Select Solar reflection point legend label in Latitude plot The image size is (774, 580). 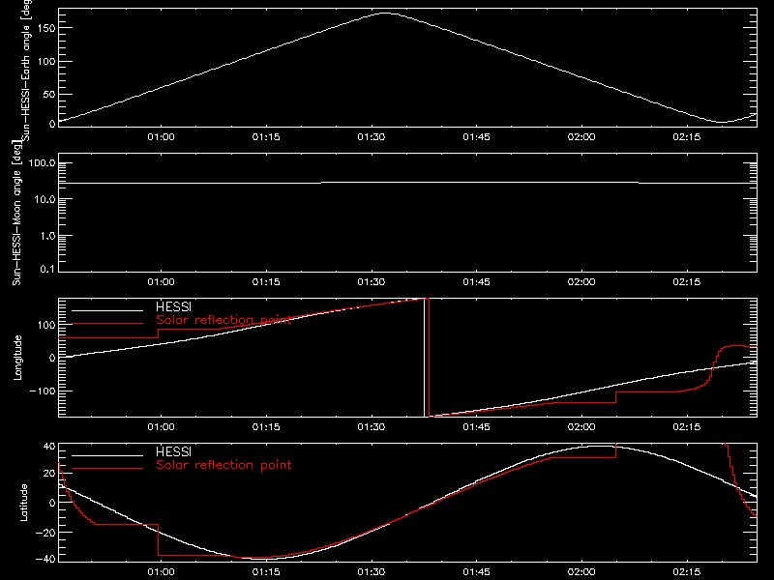[223, 465]
